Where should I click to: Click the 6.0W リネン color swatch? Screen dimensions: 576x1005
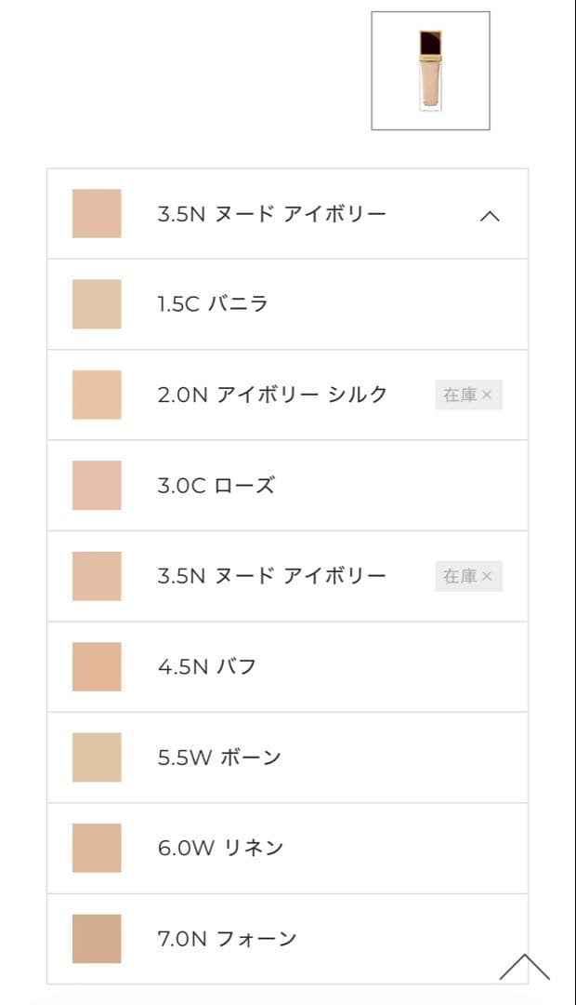point(97,848)
